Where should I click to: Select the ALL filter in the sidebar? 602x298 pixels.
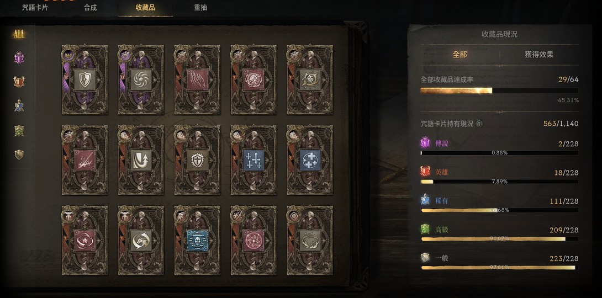point(19,34)
